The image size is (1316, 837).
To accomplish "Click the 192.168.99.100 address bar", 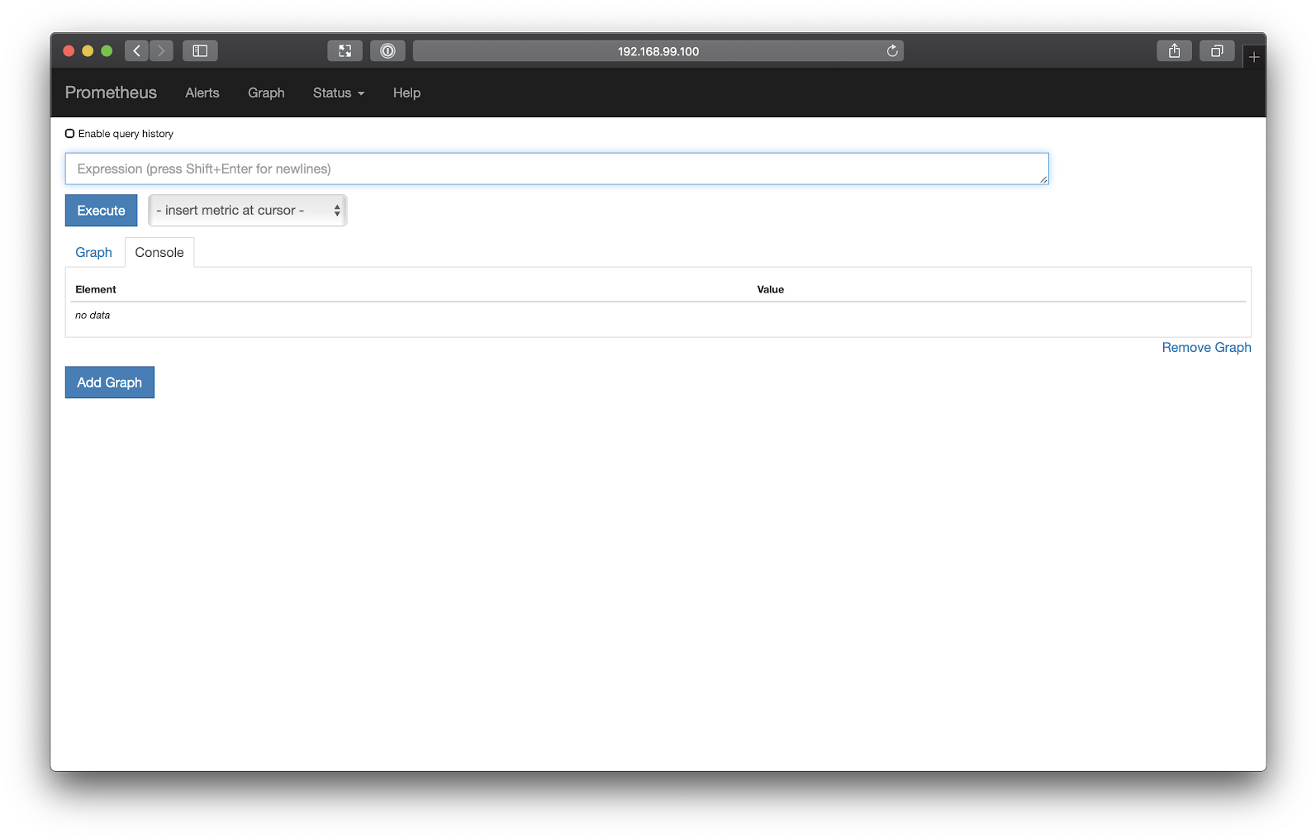I will (658, 51).
